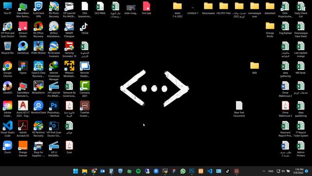Select the TikTok desktop shortcut
Screen dimensions: 312x176
(85, 28)
